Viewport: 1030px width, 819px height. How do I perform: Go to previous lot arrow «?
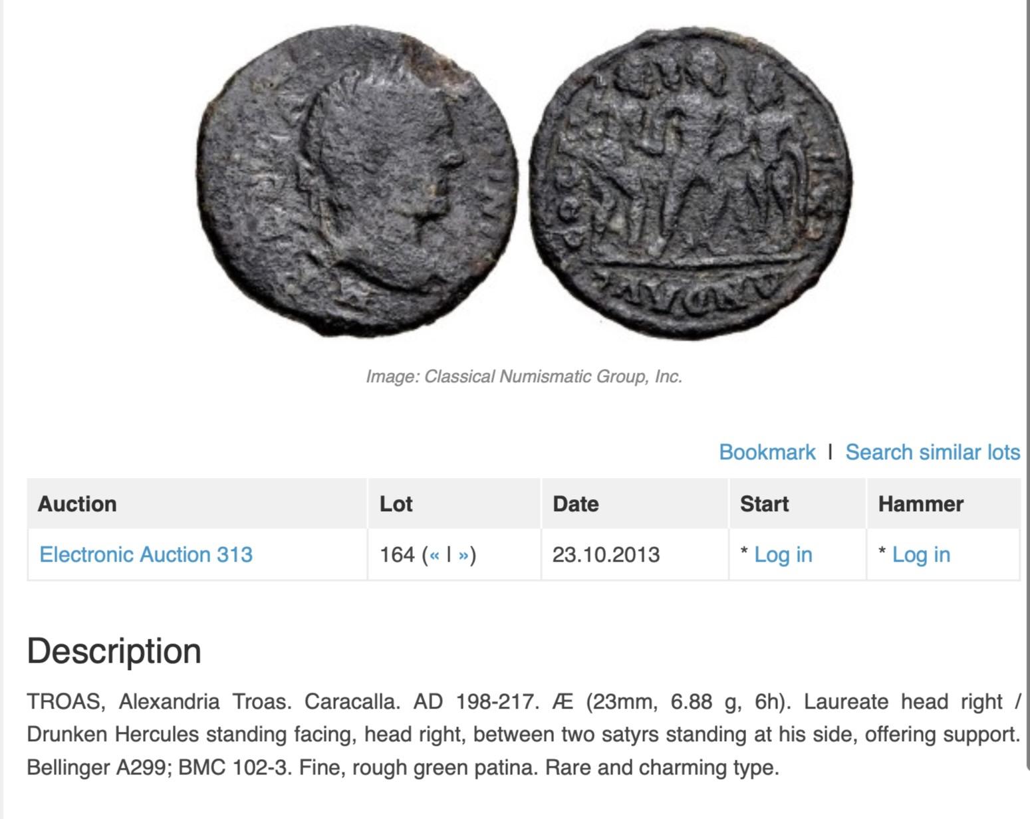point(435,555)
